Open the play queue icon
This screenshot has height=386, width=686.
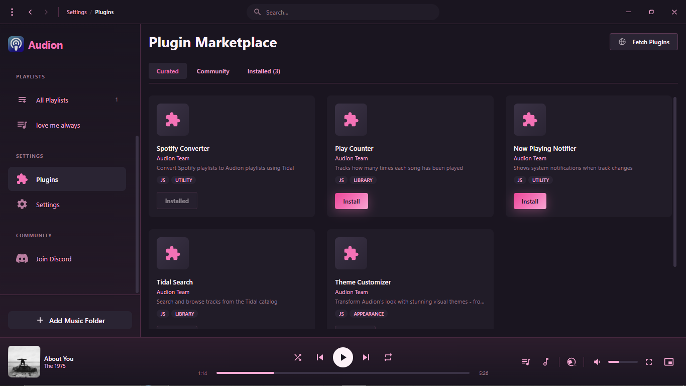tap(526, 362)
